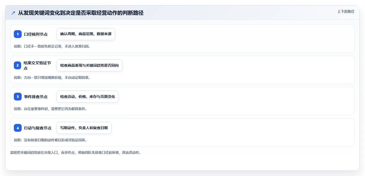
Task: Click the 结果交叉验证节点 step title
Action: tap(37, 66)
